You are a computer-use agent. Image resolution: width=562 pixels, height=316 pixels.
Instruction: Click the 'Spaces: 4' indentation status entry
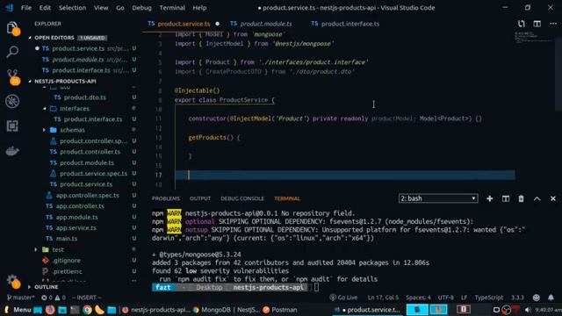pos(418,298)
